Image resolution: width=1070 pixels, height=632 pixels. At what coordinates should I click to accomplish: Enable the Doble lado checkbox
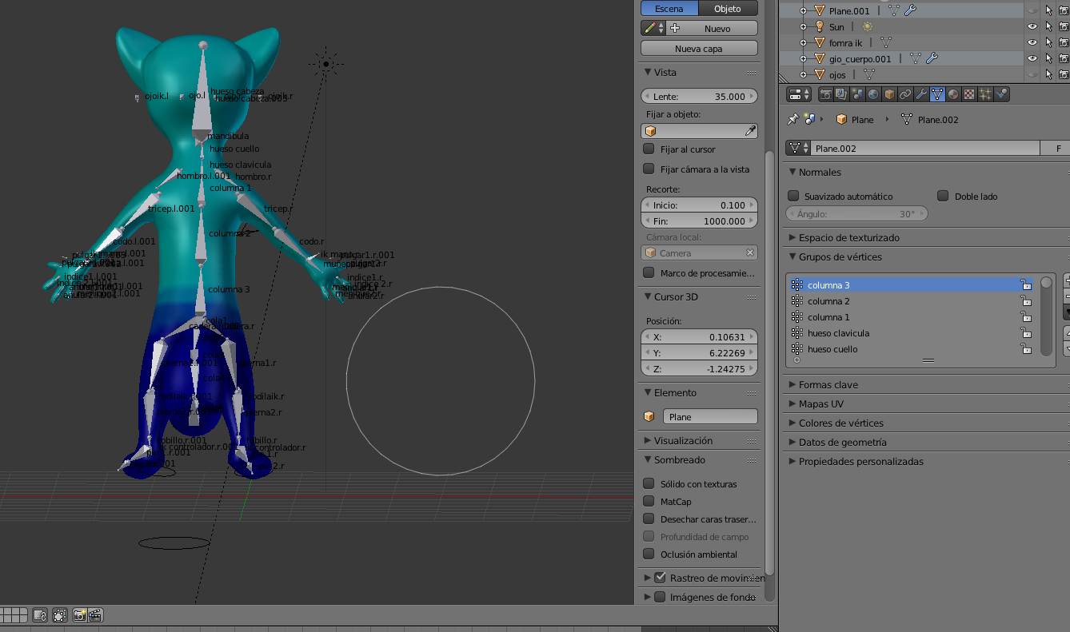pyautogui.click(x=943, y=196)
